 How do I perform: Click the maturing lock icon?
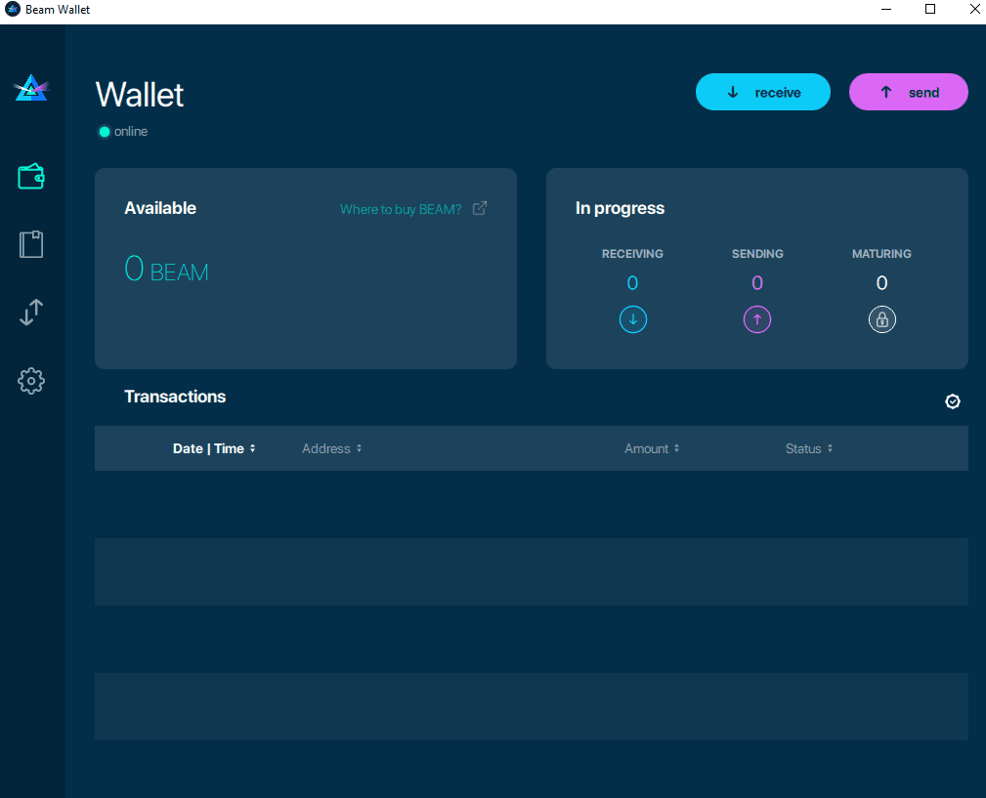pos(881,319)
